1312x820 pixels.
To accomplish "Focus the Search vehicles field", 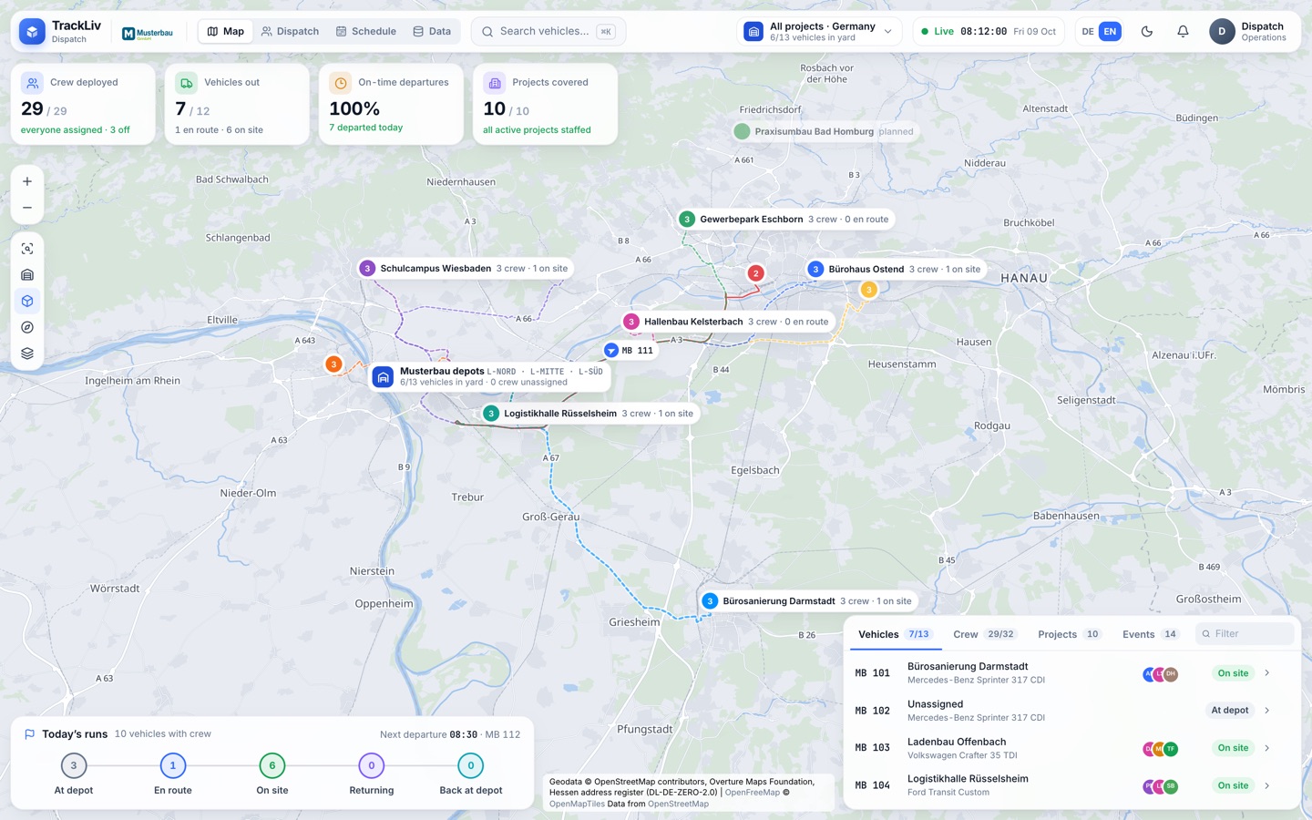I will [548, 31].
